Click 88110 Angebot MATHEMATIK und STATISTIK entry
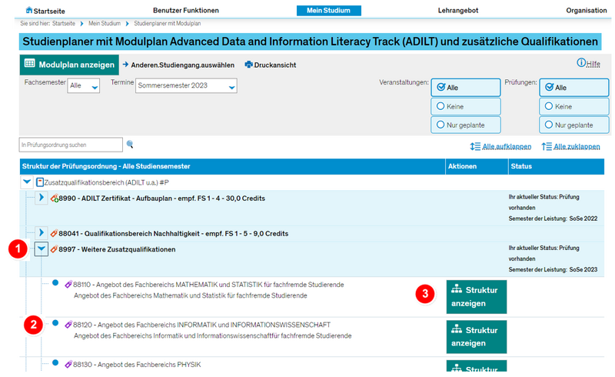Image resolution: width=615 pixels, height=377 pixels. point(208,285)
